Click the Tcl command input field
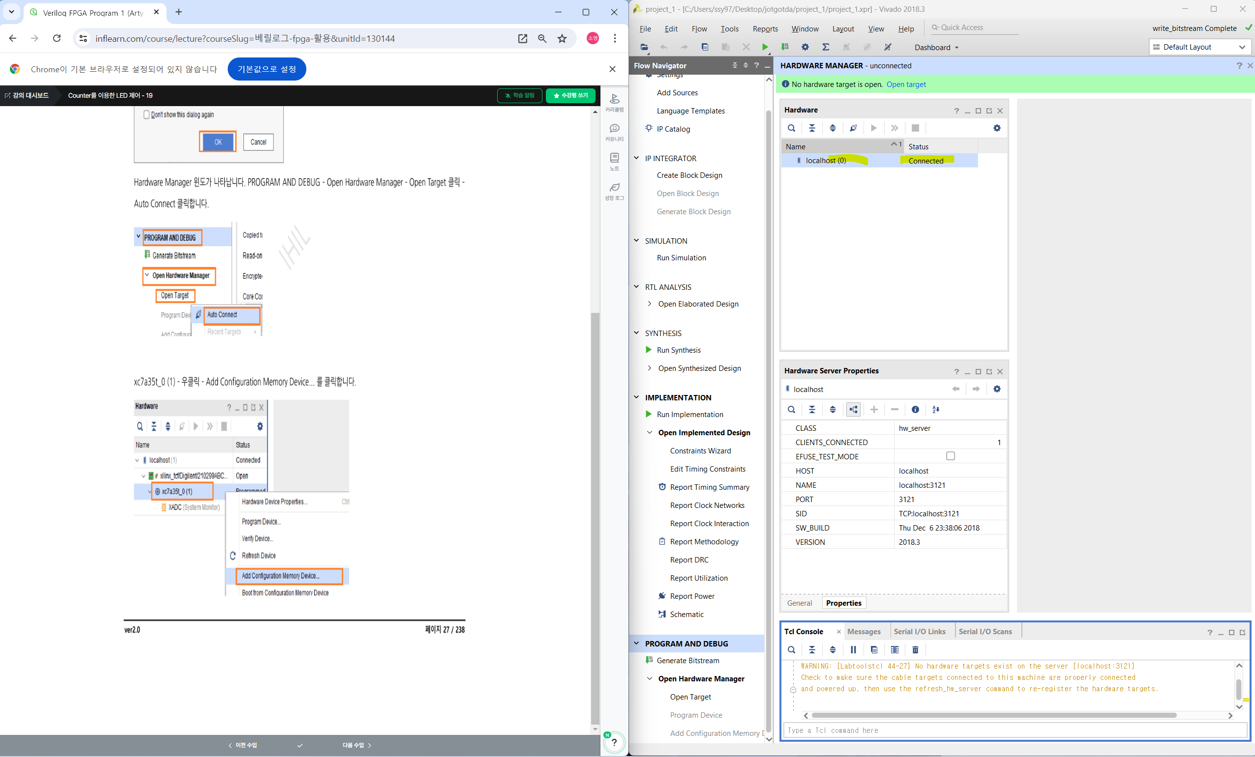Viewport: 1255px width, 757px height. pyautogui.click(x=1014, y=730)
